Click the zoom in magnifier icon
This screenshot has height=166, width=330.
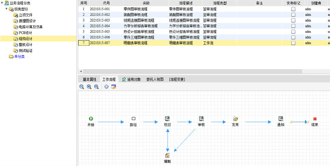(89, 87)
